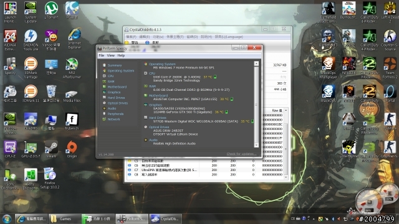
Task: Open the View menu in Speccy
Action: pos(111,55)
